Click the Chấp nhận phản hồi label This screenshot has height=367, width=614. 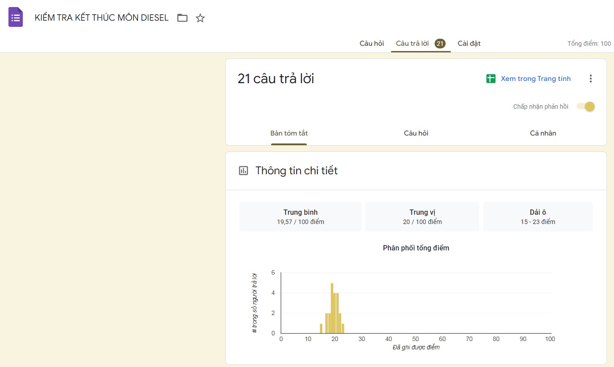point(541,106)
